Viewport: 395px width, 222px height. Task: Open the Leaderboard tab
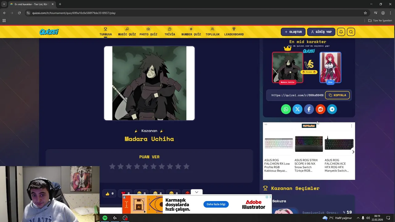pyautogui.click(x=234, y=32)
